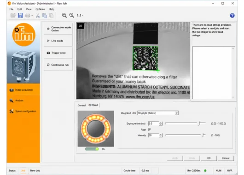Image resolution: width=244 pixels, height=175 pixels.
Task: Switch to the General tab
Action: click(x=81, y=105)
